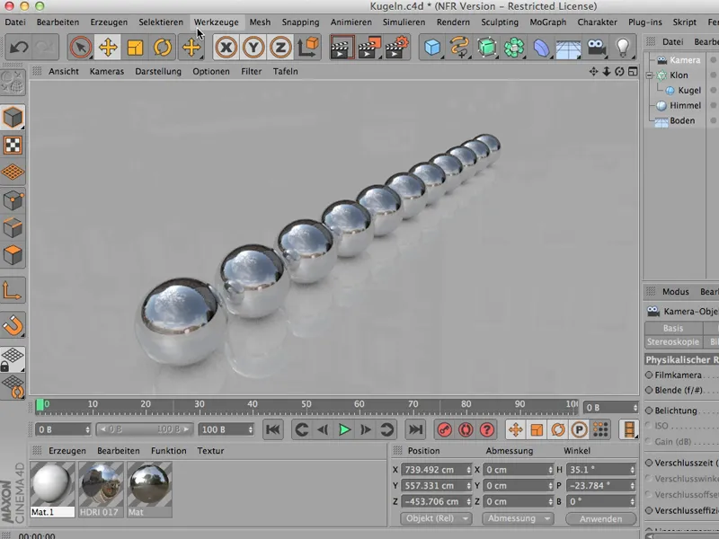The width and height of the screenshot is (719, 539).
Task: Toggle Himmel visibility dot
Action: (x=713, y=105)
